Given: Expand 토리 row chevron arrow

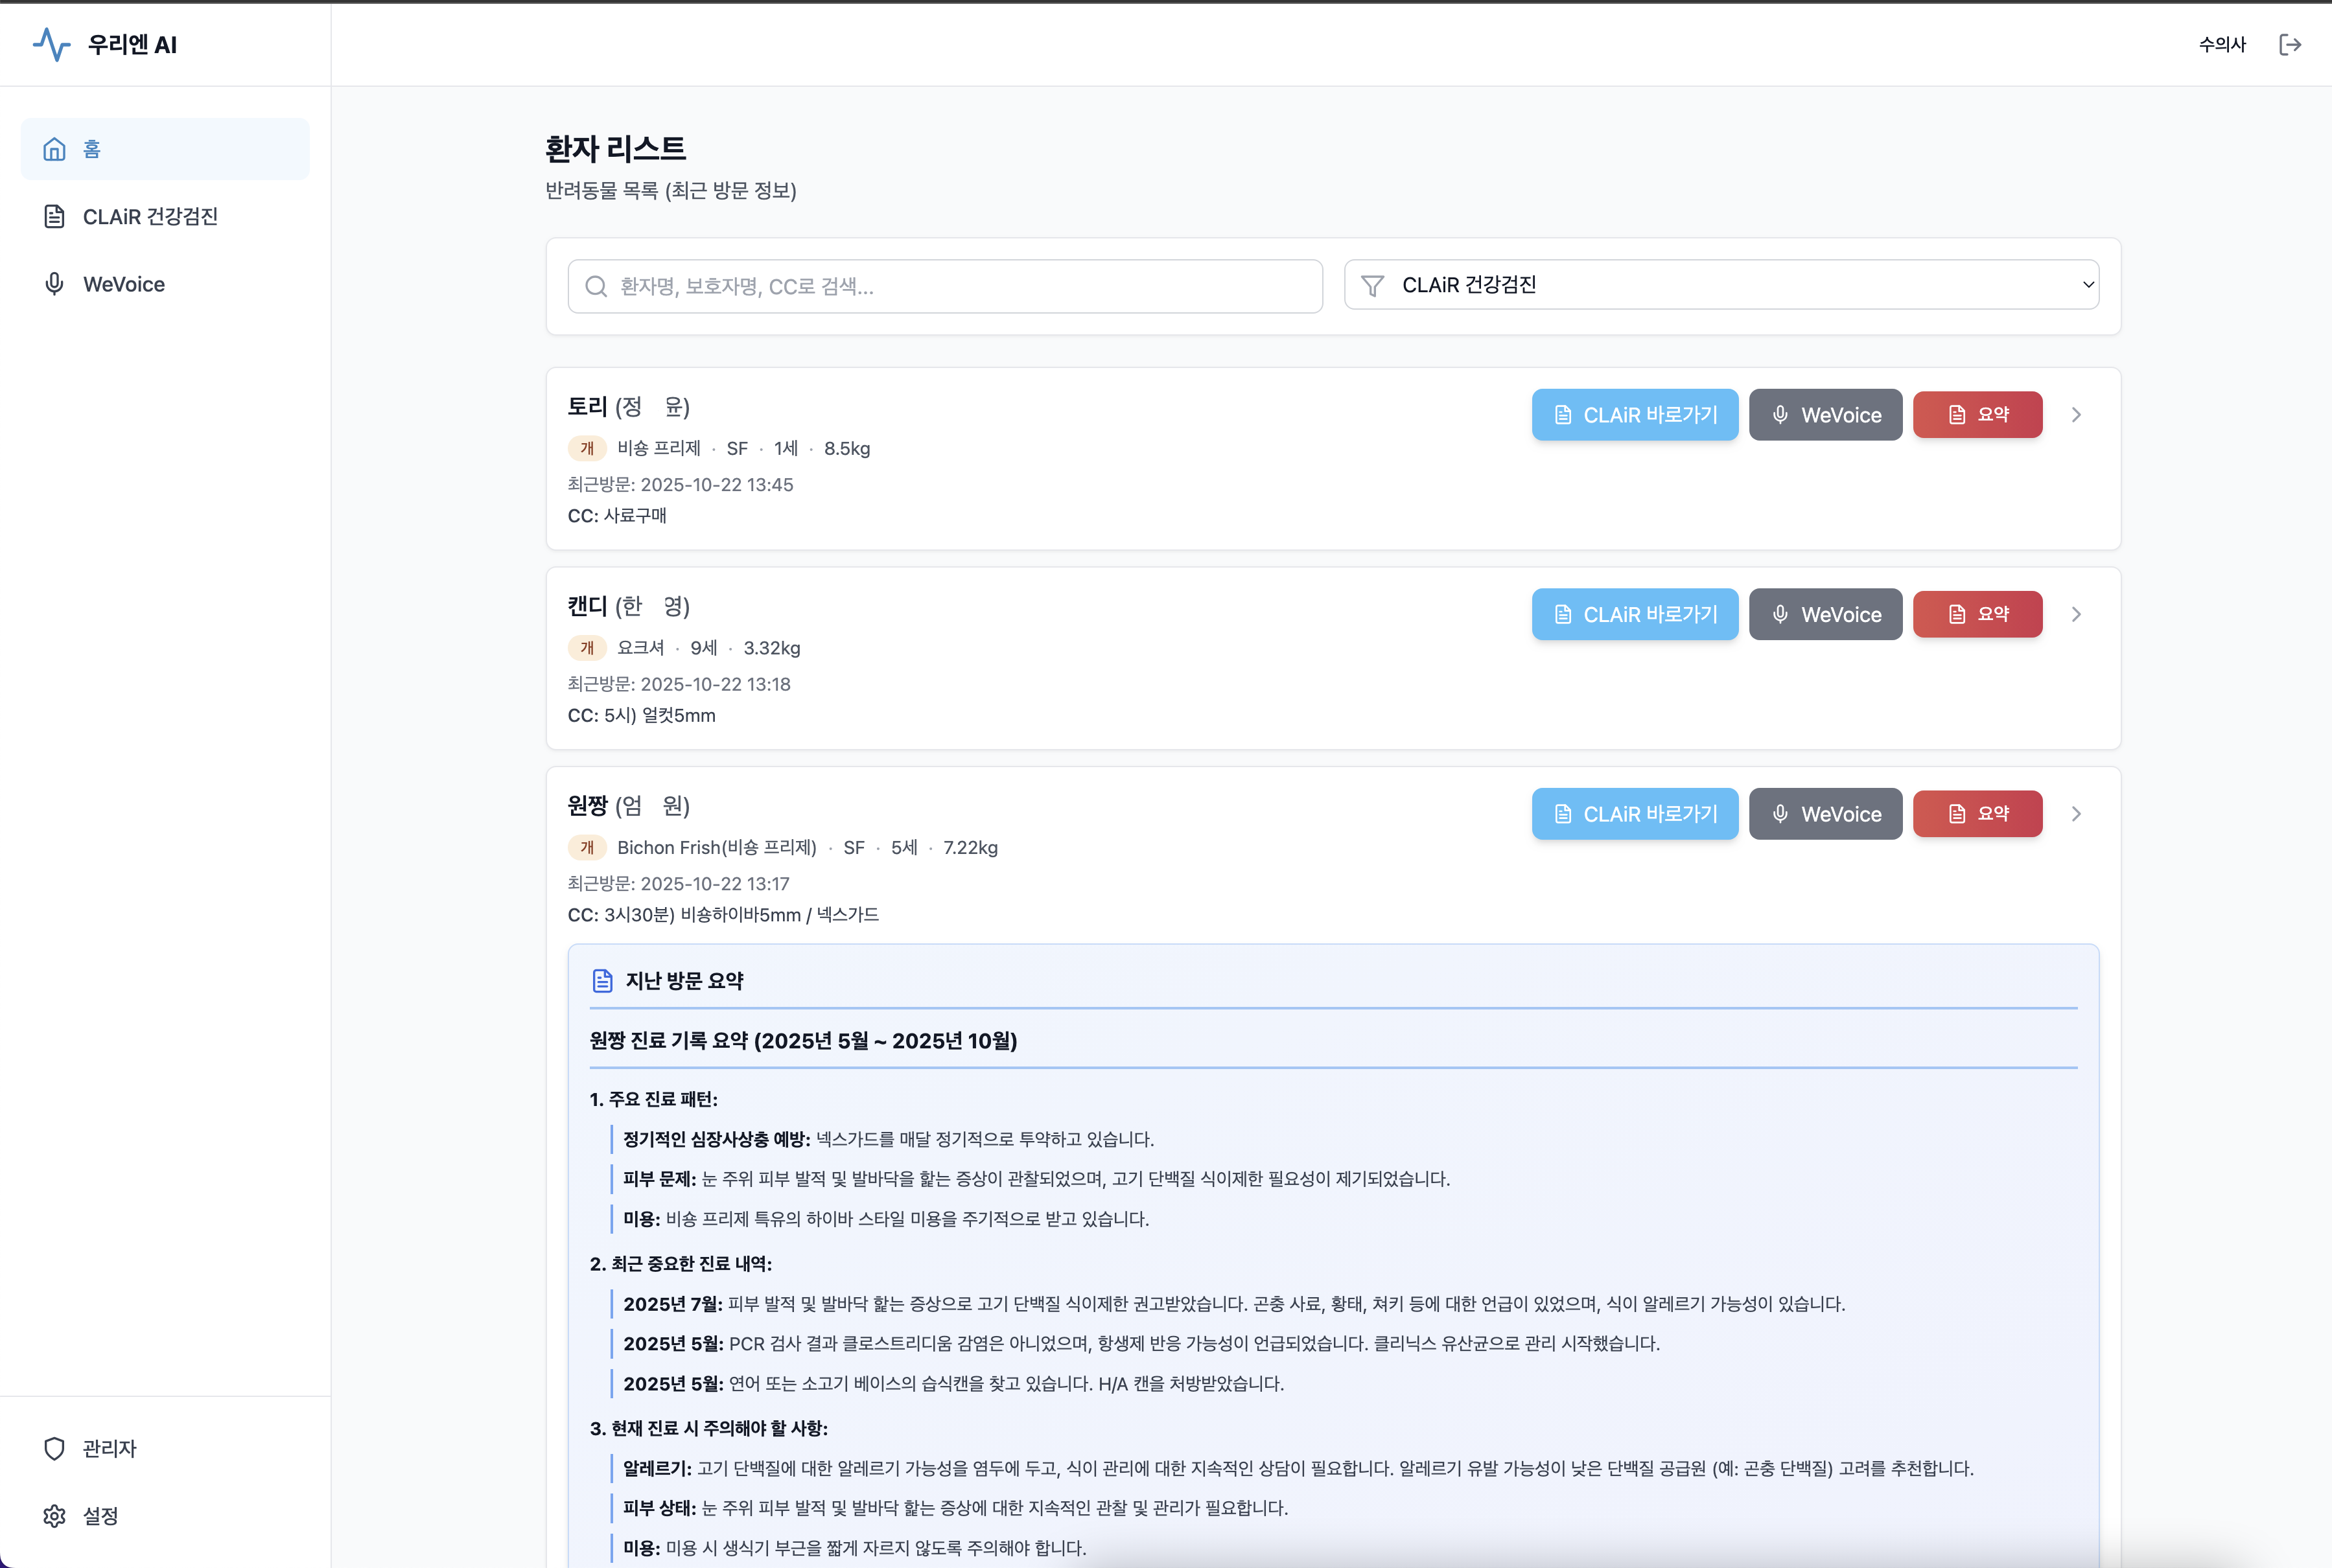Looking at the screenshot, I should (x=2076, y=414).
